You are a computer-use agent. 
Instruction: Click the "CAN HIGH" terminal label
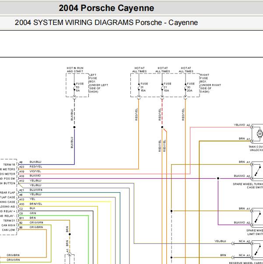tap(8, 225)
